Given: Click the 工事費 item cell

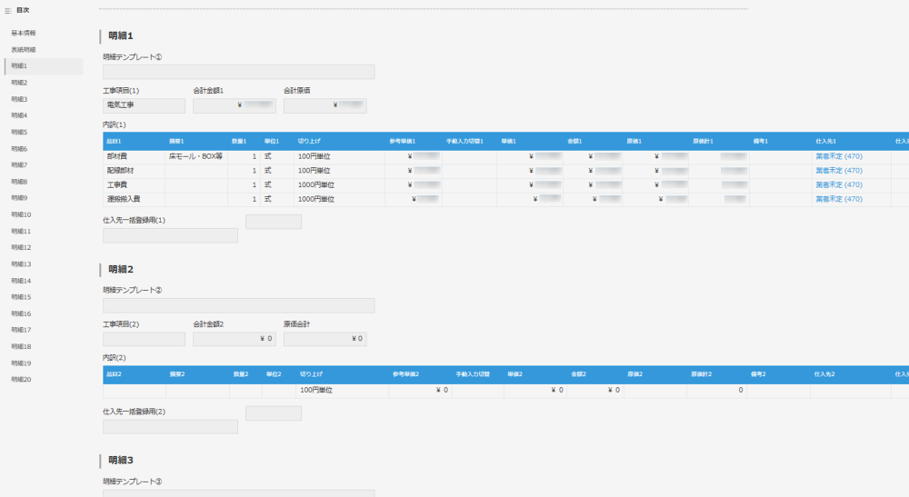Looking at the screenshot, I should coord(134,184).
